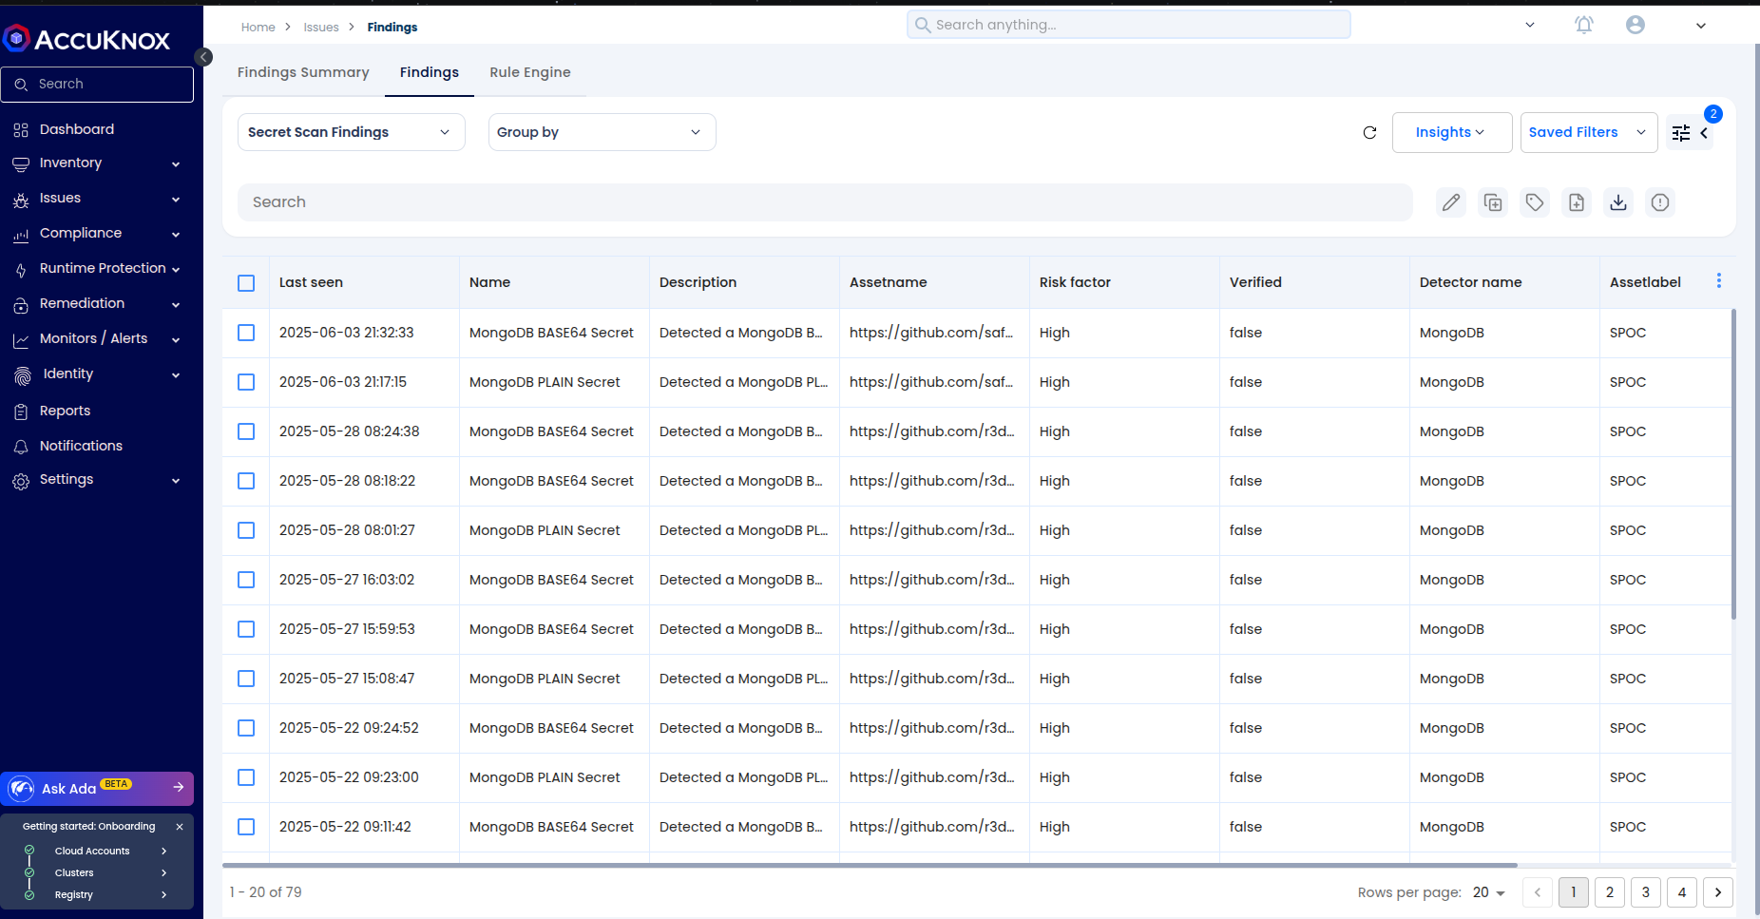Check the row for 2025-05-27 15:08:47
This screenshot has width=1760, height=919.
click(246, 679)
